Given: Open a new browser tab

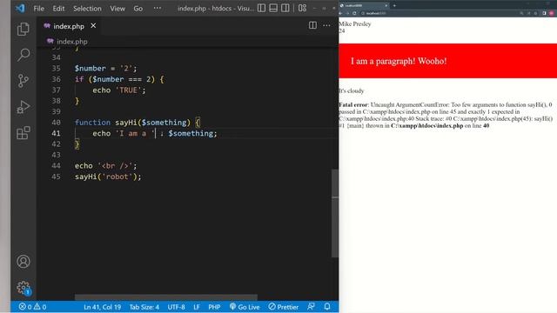Looking at the screenshot, I should point(394,6).
